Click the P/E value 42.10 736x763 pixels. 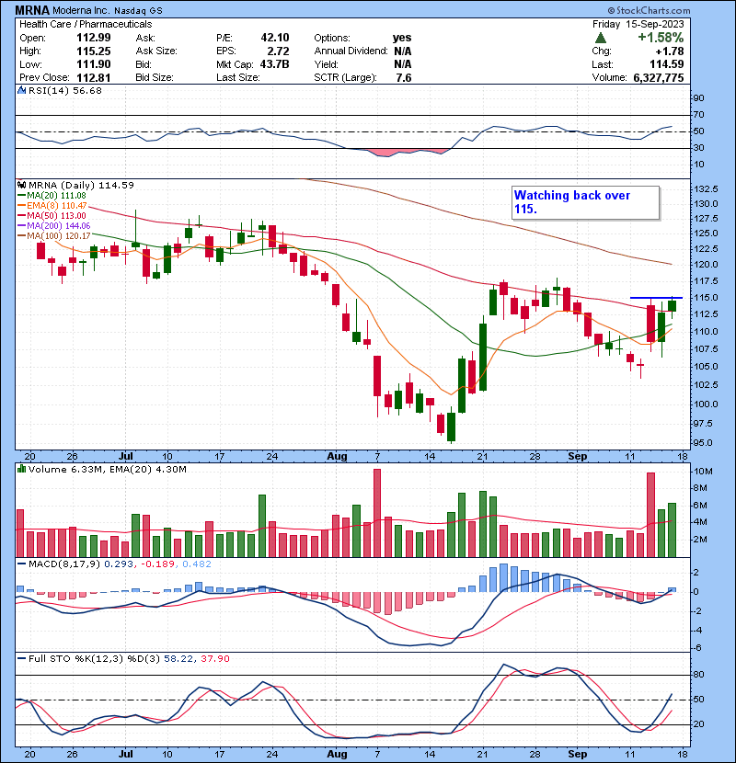coord(275,38)
